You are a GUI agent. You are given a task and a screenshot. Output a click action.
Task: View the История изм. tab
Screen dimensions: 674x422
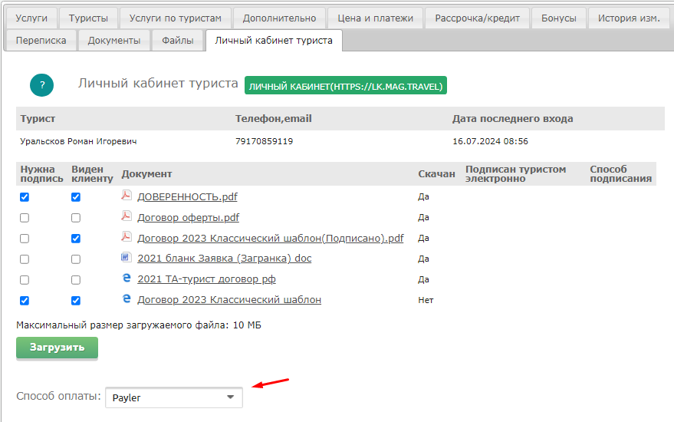[x=629, y=18]
